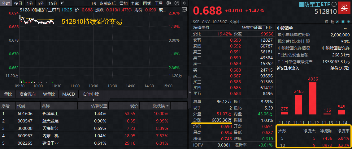
Task: Collapse panel with chevron below indicator tabs
Action: coord(94,100)
